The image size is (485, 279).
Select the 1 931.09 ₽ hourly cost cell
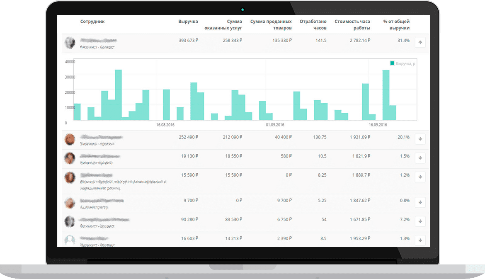click(x=360, y=137)
